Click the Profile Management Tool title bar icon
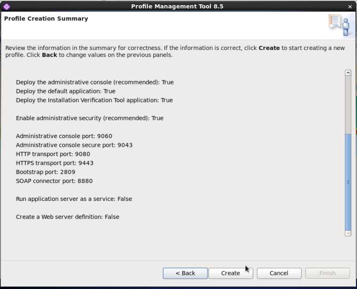 click(6, 6)
